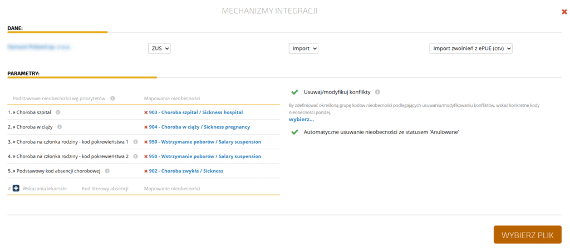This screenshot has width=570, height=251.
Task: Toggle the Usuwaj/modyfikuj konflikty checkmark
Action: (x=294, y=92)
